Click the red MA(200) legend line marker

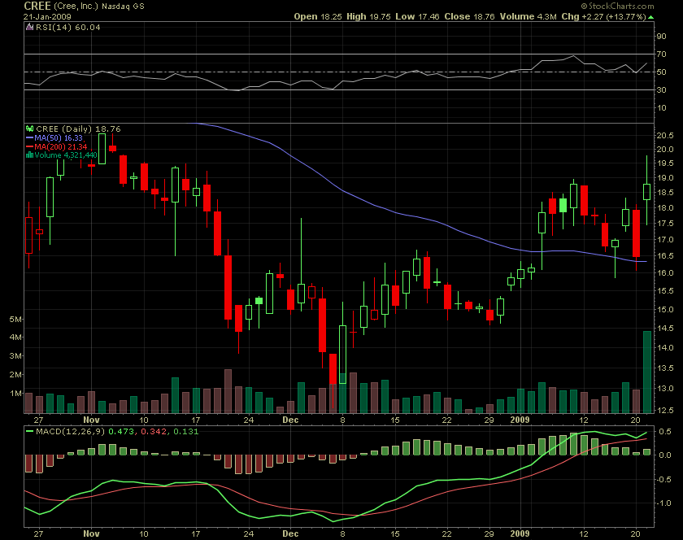29,147
